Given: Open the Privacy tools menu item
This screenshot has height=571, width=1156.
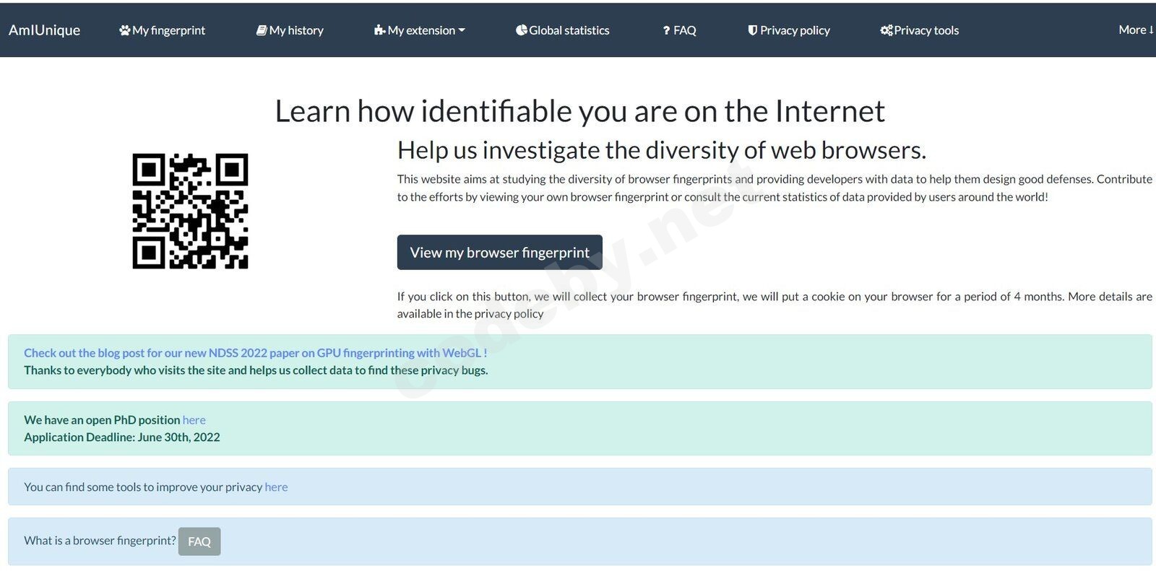Looking at the screenshot, I should pyautogui.click(x=926, y=30).
